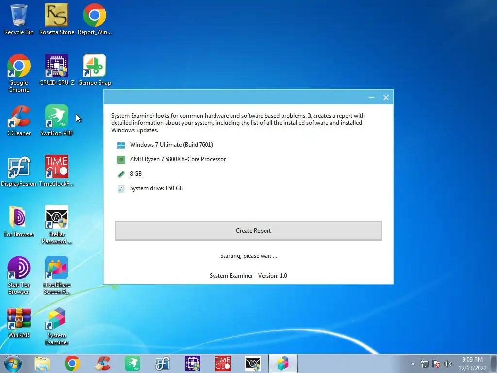Open the Recycle Bin desktop icon
Image resolution: width=497 pixels, height=373 pixels.
pyautogui.click(x=19, y=19)
